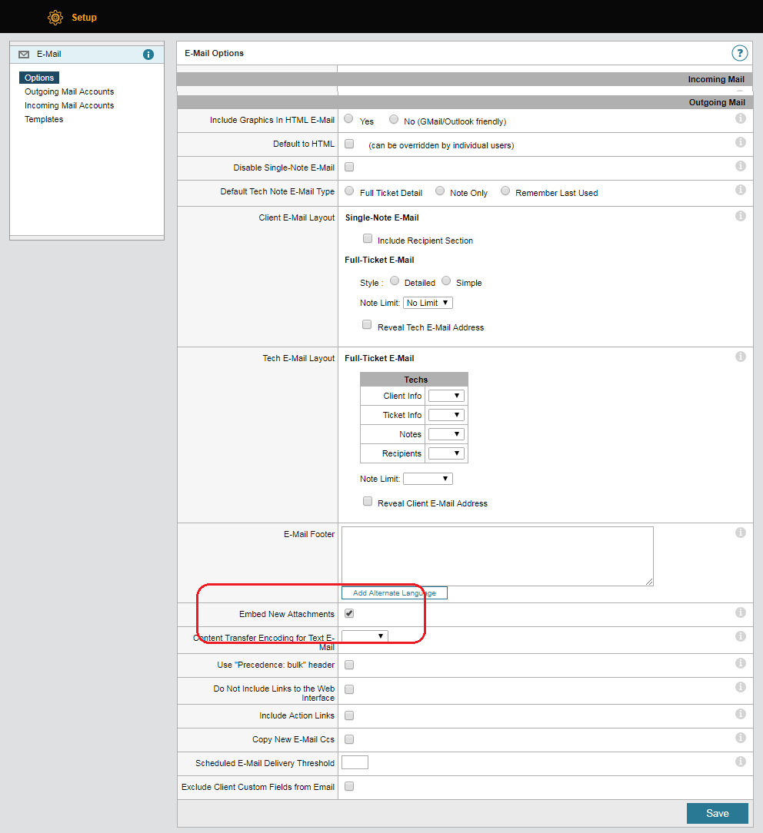
Task: Click the E-Mail sidebar panel header
Action: click(87, 55)
